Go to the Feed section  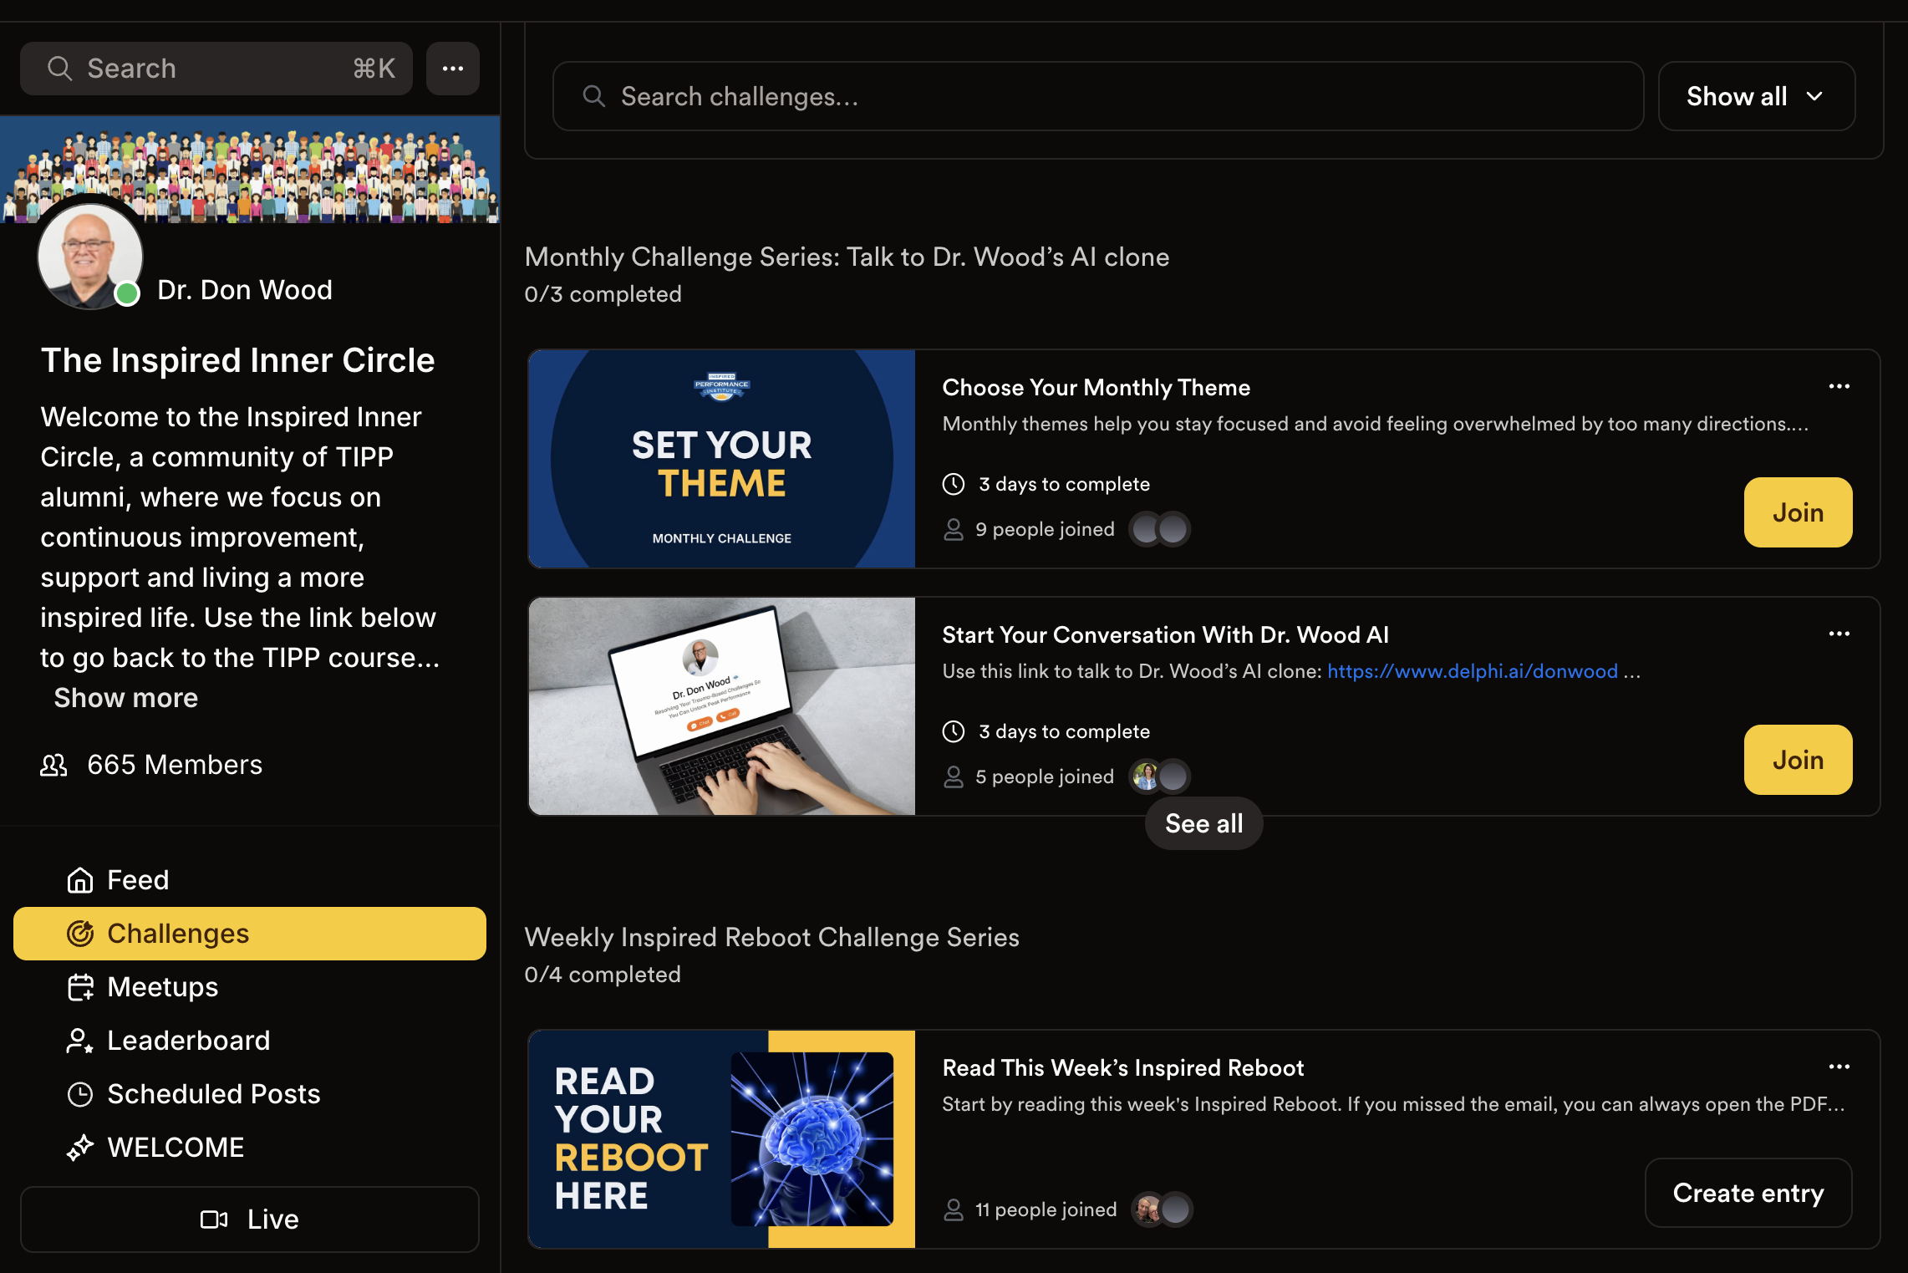click(x=138, y=880)
